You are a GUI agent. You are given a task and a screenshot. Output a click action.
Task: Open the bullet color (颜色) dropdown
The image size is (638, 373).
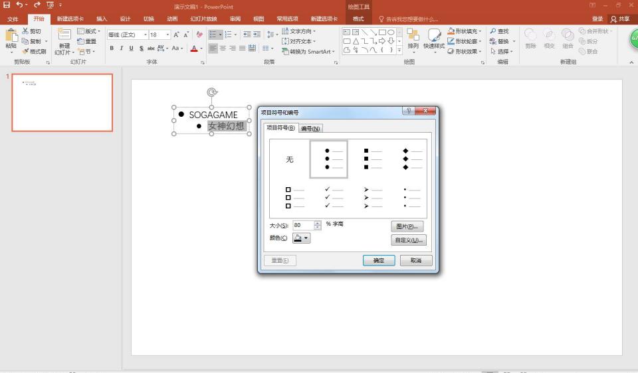pos(302,238)
